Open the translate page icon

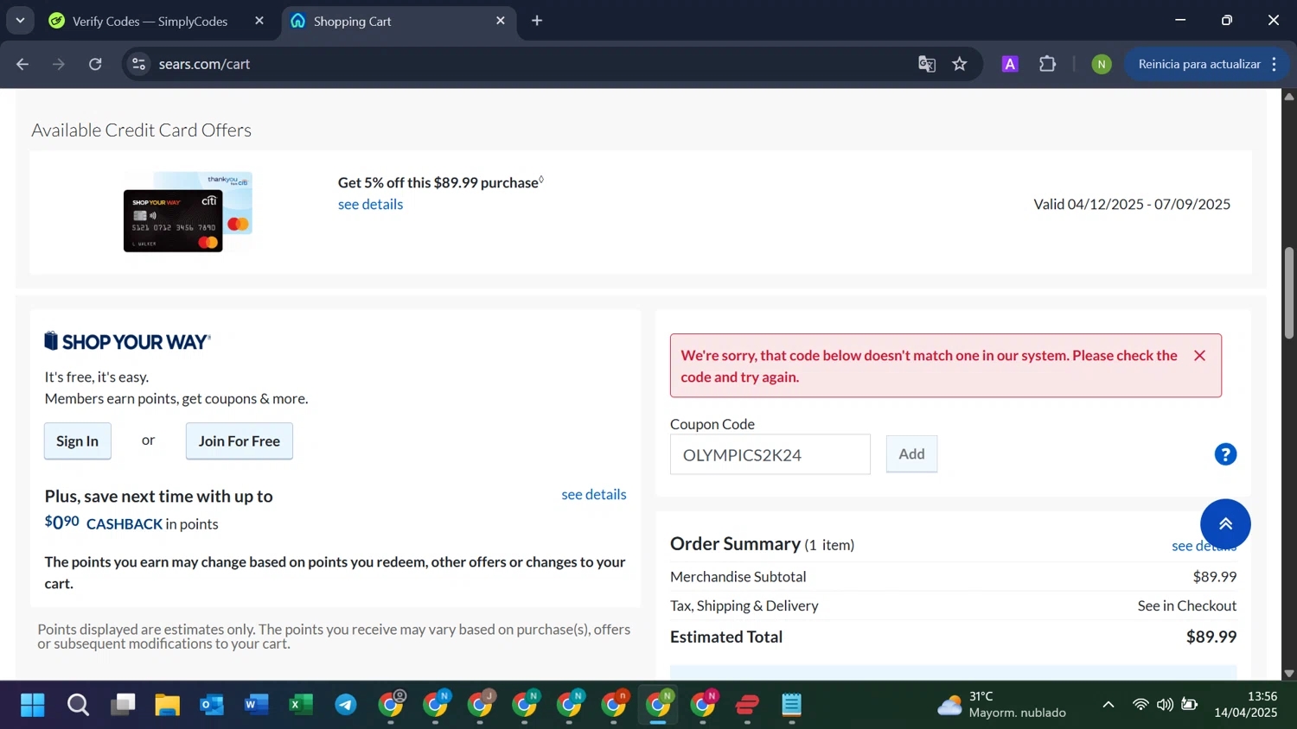[x=927, y=64]
